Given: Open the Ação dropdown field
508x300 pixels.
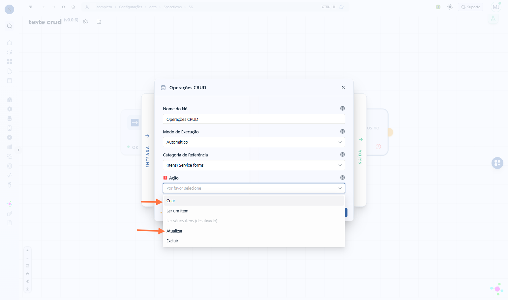Looking at the screenshot, I should [254, 188].
